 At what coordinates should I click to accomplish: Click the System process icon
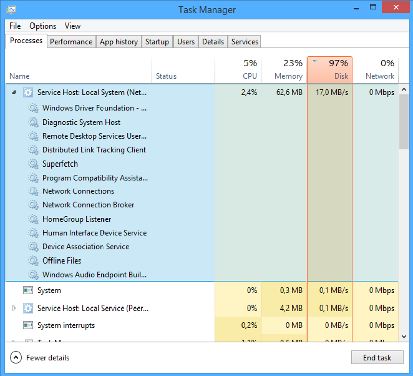pos(28,290)
